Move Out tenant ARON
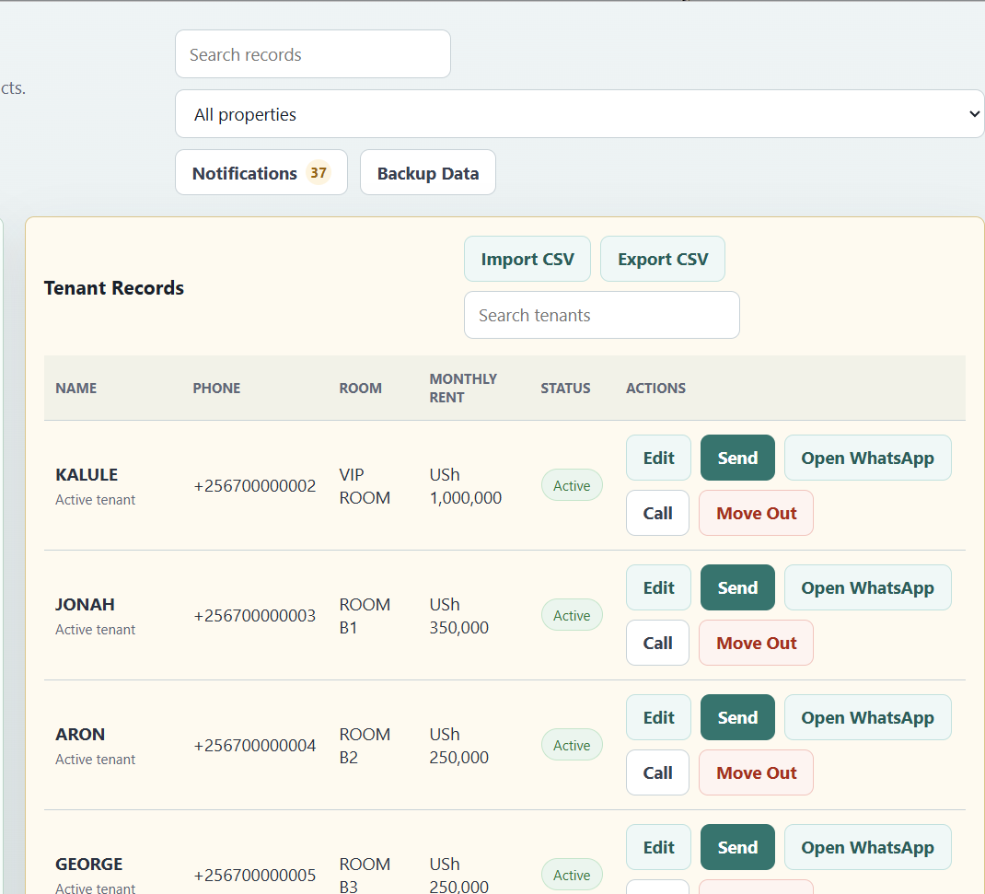This screenshot has height=894, width=985. click(x=757, y=772)
